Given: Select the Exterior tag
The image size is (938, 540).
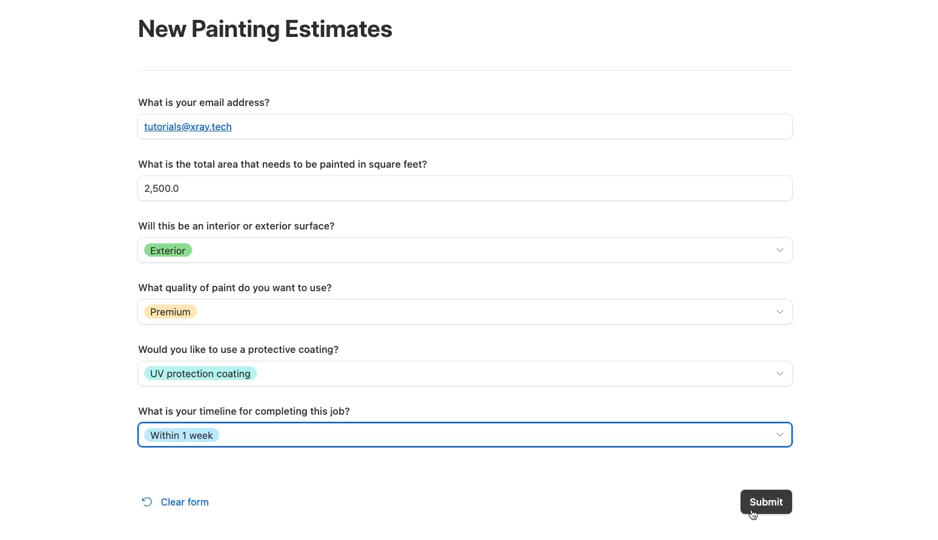Looking at the screenshot, I should tap(168, 251).
